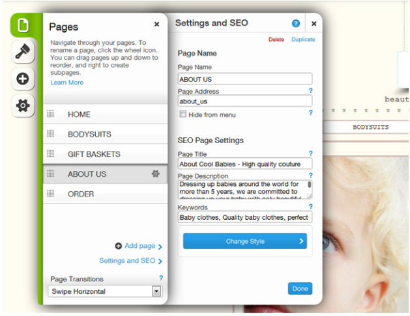Open the Design paintbrush tool
Image resolution: width=410 pixels, height=316 pixels.
click(x=23, y=51)
